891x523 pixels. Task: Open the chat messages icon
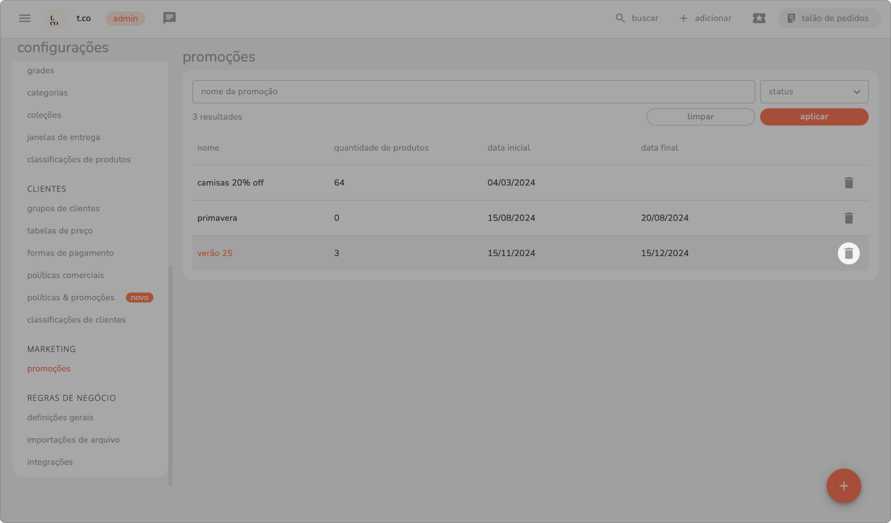click(169, 18)
